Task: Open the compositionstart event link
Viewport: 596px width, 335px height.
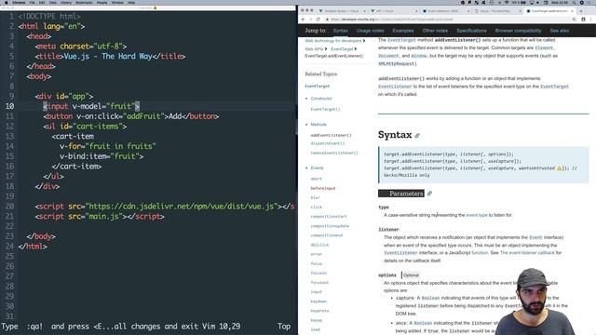Action: pyautogui.click(x=329, y=217)
